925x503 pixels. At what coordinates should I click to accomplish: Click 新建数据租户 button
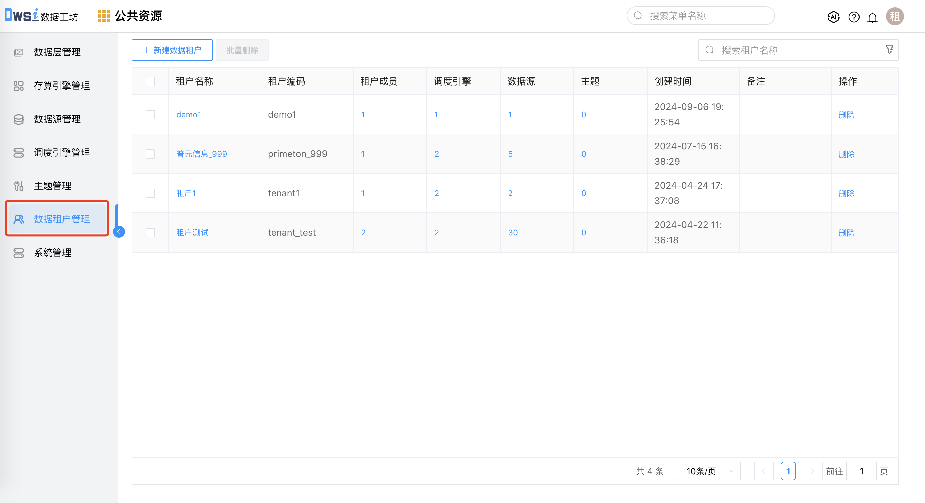pos(172,50)
